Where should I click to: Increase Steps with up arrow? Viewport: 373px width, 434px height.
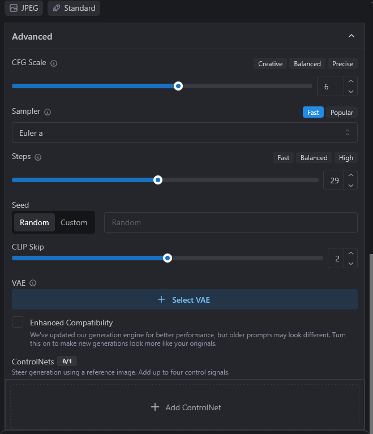coord(351,175)
